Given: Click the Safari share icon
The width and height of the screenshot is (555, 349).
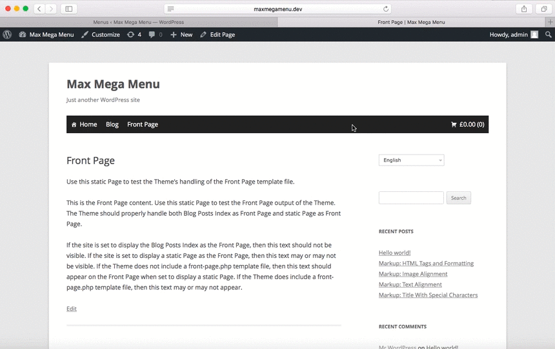Looking at the screenshot, I should point(524,9).
